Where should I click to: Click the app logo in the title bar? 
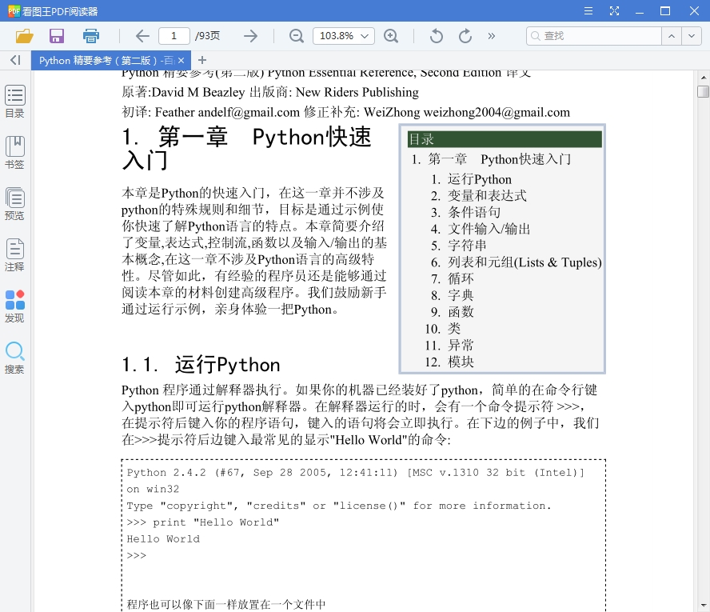tap(14, 11)
